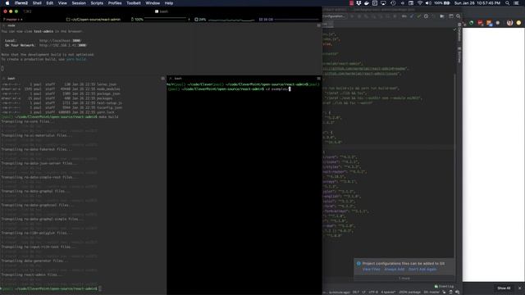This screenshot has height=295, width=525.
Task: Open the bottom-left bash pane menu icon
Action: [x=162, y=79]
